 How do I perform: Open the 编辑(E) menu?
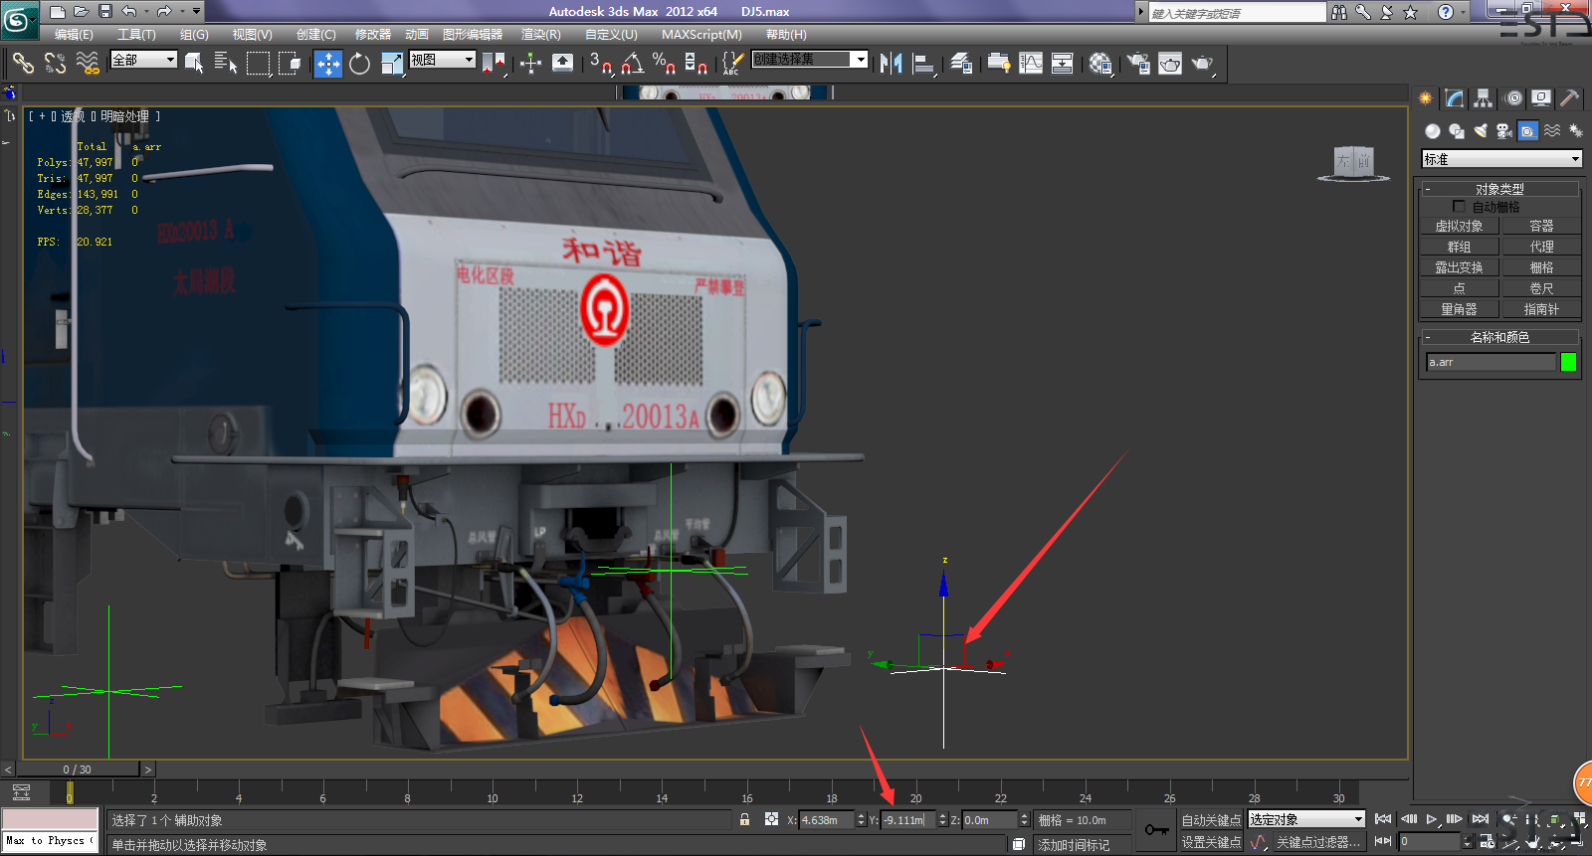click(74, 35)
